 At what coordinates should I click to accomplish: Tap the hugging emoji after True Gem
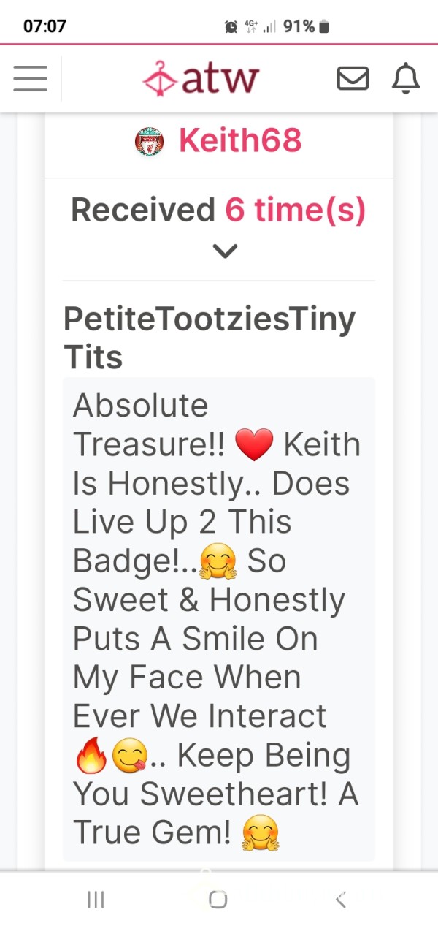[x=261, y=833]
